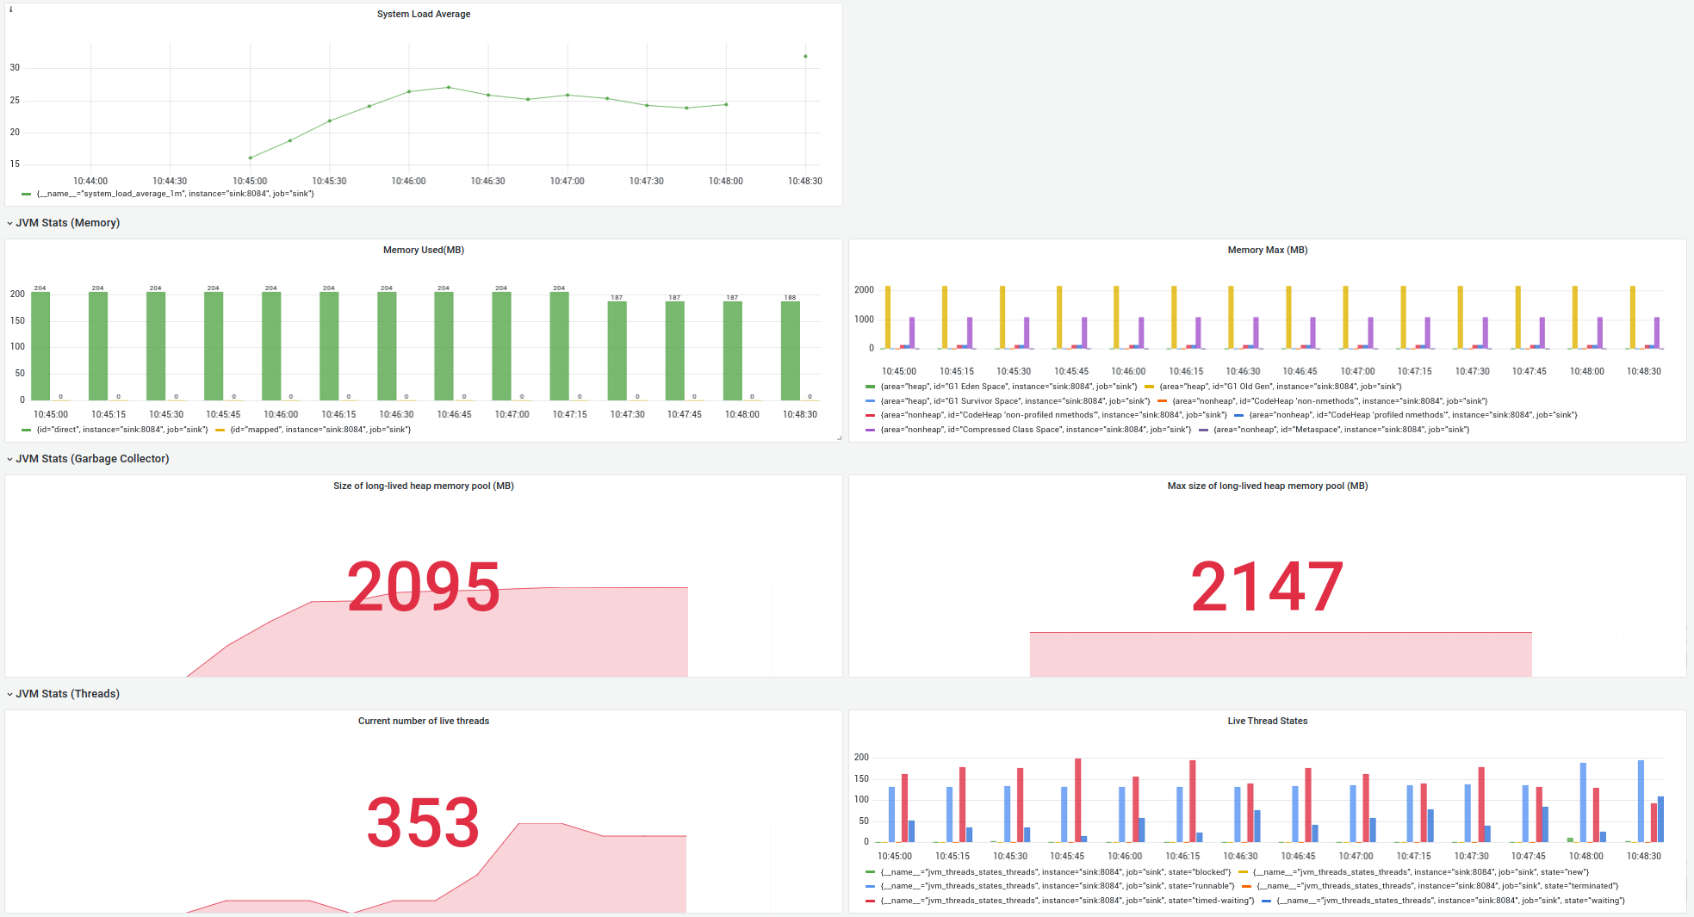1694x917 pixels.
Task: Toggle the state="runnable" threads legend series
Action: [1057, 886]
